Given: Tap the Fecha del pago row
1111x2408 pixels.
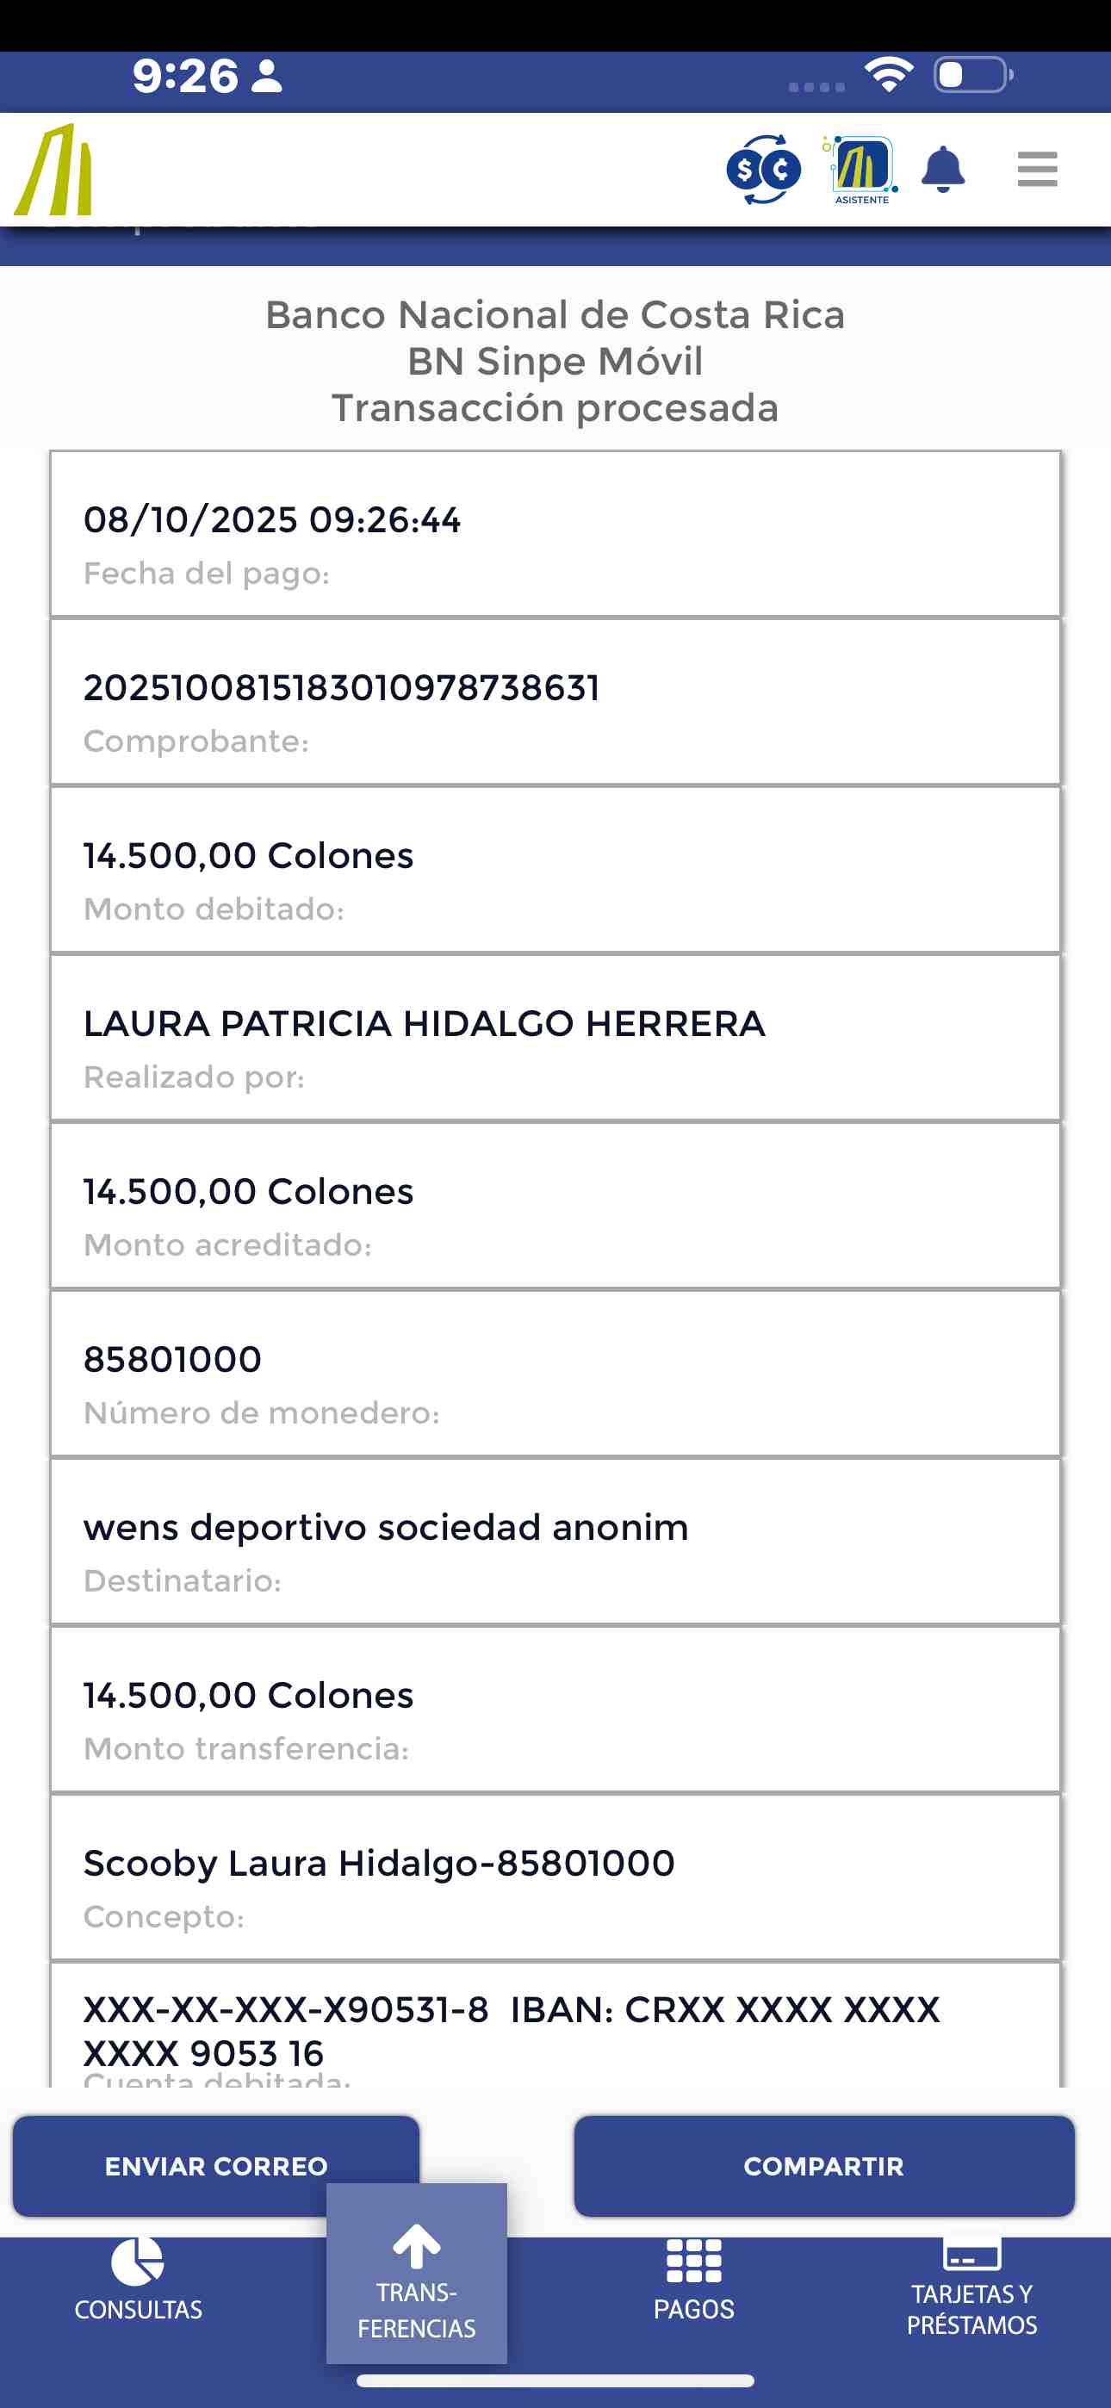Looking at the screenshot, I should pos(555,535).
